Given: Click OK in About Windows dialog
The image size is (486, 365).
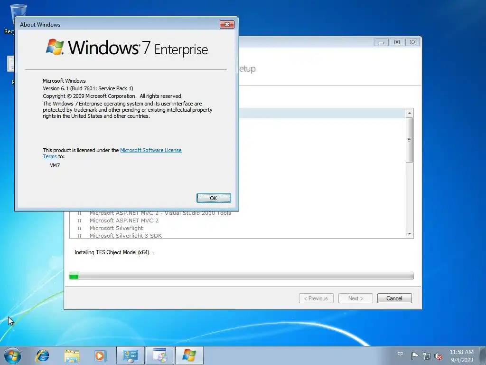Looking at the screenshot, I should click(x=214, y=198).
